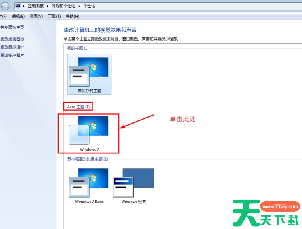This screenshot has width=302, height=229.
Task: Click the 未保存的主题 label text
Action: pos(89,91)
